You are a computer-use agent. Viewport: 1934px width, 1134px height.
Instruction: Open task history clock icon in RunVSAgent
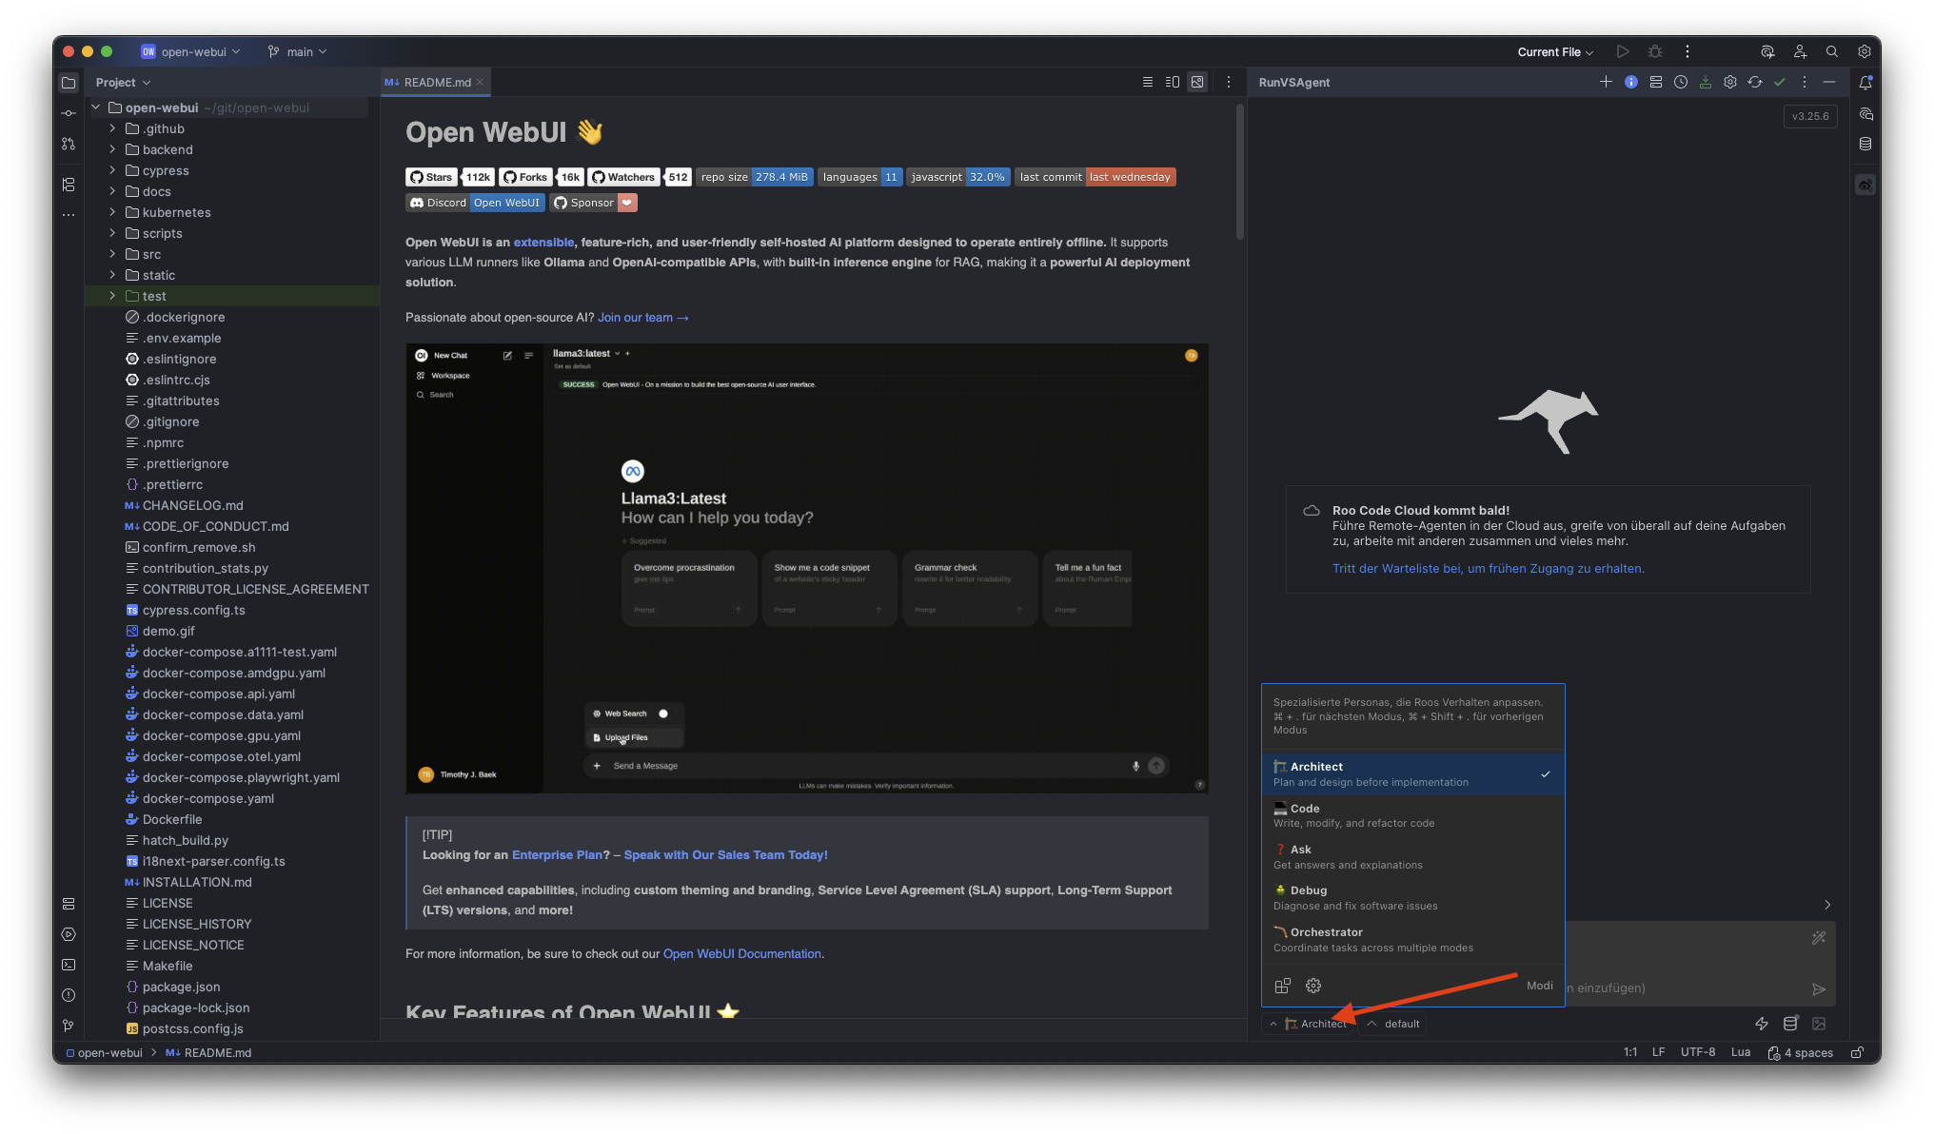pos(1681,82)
